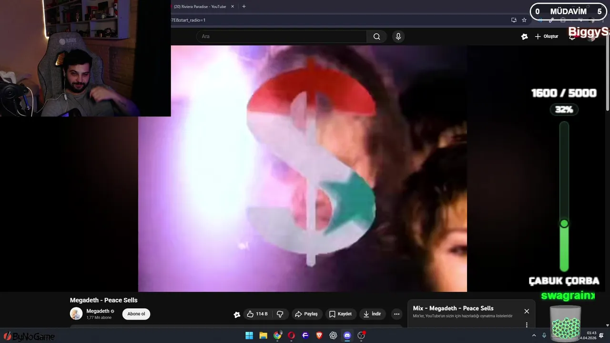Screen dimensions: 610x343
Task: Open Brave browser from the taskbar
Action: pos(319,335)
